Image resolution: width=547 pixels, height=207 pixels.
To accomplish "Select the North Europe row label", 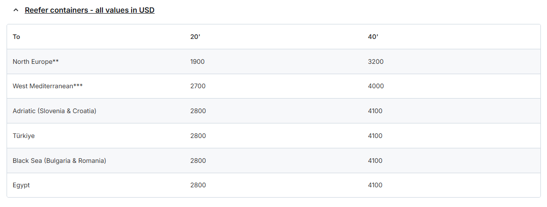I will click(36, 61).
